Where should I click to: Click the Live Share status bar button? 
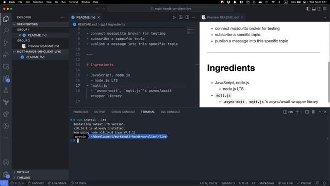(x=57, y=183)
